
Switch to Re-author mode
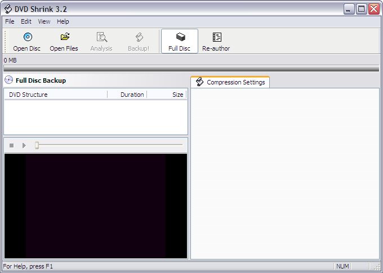(216, 41)
